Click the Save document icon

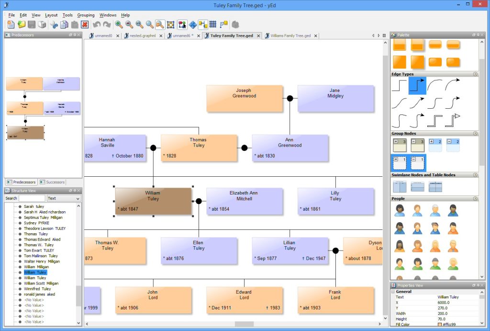(x=32, y=24)
